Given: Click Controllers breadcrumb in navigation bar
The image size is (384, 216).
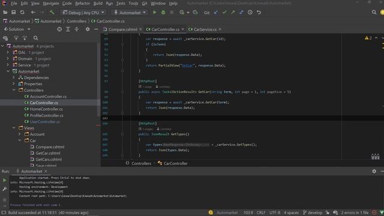Looking at the screenshot, I should (76, 22).
